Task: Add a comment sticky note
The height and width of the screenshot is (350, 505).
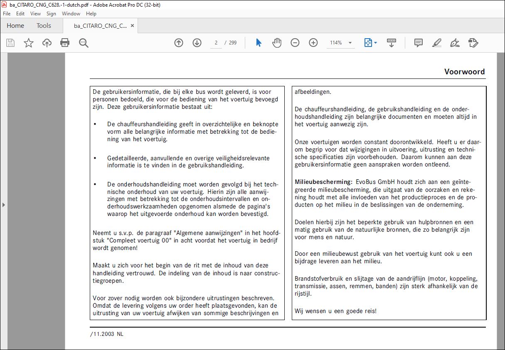Action: [419, 43]
